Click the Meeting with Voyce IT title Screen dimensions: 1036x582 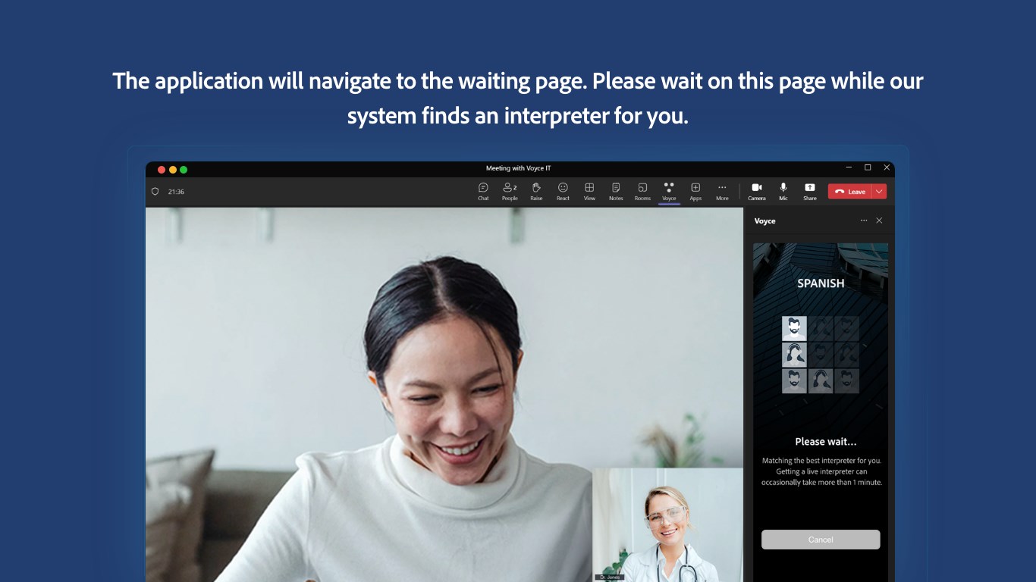coord(519,168)
